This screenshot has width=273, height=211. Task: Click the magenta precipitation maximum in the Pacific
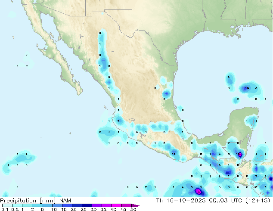pos(199,192)
